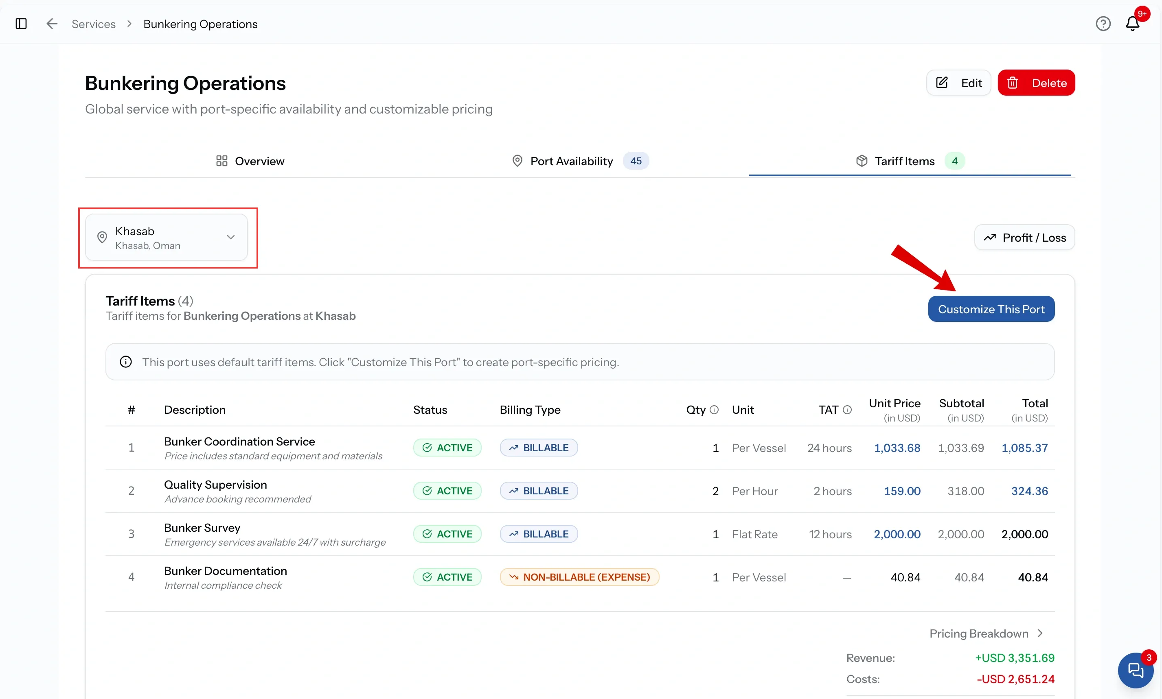Toggle the sidebar panel icon
This screenshot has width=1162, height=699.
pos(21,24)
